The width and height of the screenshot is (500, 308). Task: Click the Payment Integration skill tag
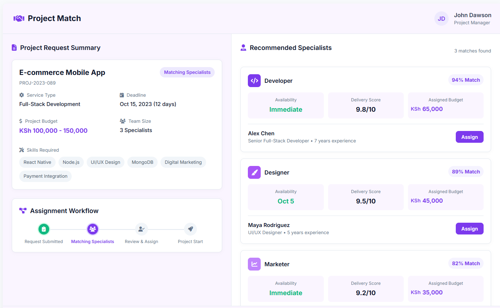[x=45, y=176]
